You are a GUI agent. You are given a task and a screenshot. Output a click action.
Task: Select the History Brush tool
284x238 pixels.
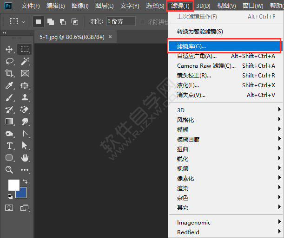(9, 109)
